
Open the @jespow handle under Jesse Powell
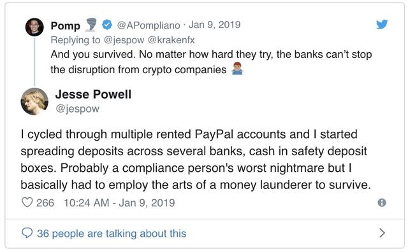(78, 109)
